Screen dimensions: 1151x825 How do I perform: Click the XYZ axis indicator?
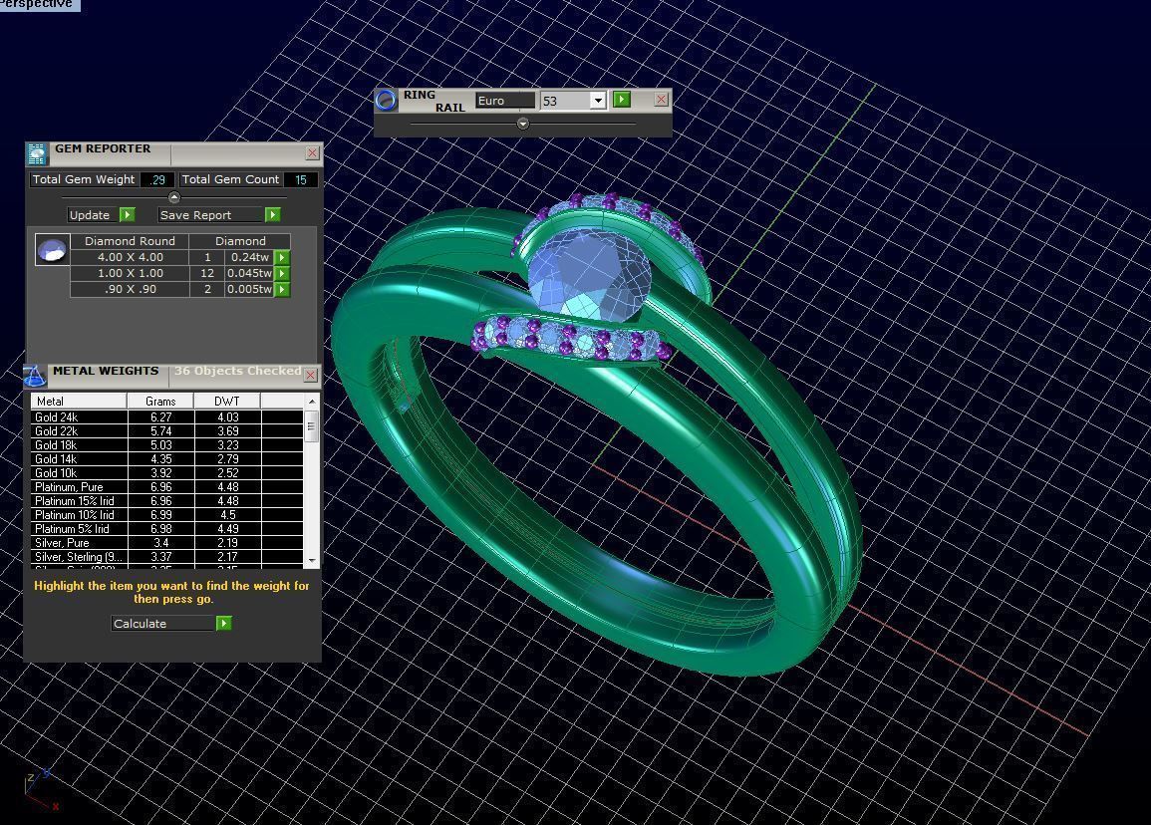pos(41,790)
